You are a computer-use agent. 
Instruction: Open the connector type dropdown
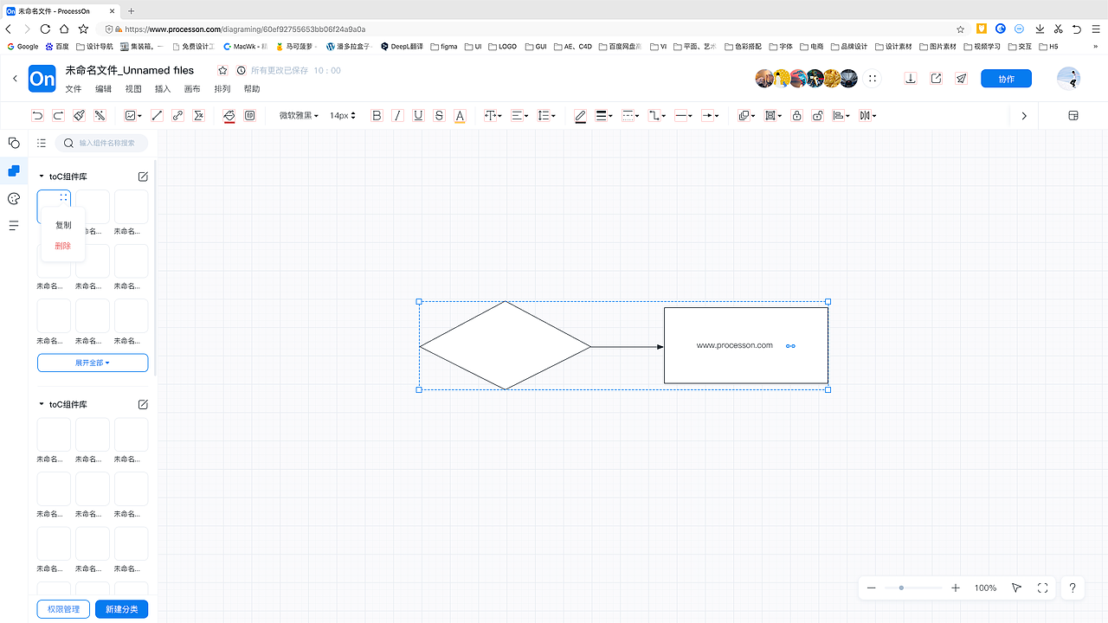[657, 115]
